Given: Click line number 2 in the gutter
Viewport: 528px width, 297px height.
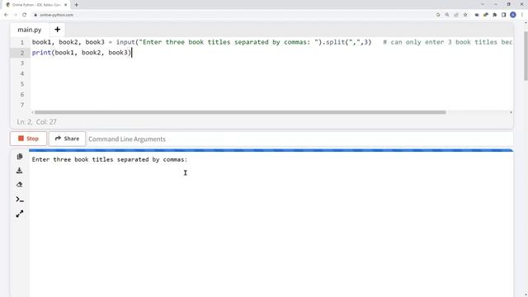Looking at the screenshot, I should pyautogui.click(x=22, y=53).
